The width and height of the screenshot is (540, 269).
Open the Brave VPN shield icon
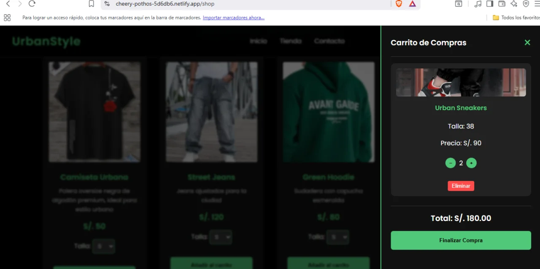(x=526, y=4)
